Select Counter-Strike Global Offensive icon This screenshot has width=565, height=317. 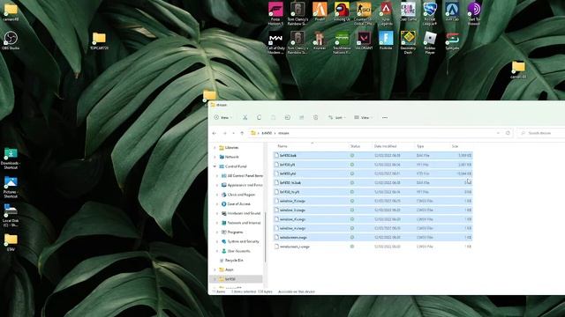click(x=364, y=14)
